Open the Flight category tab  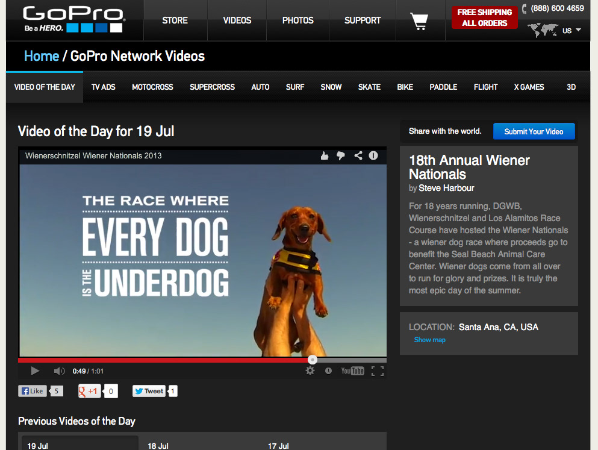pyautogui.click(x=485, y=87)
